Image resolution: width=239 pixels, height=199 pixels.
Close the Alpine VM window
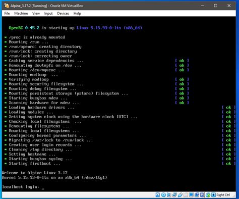(229, 6)
